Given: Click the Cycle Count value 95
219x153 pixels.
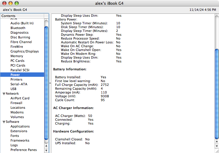Looking at the screenshot, I should [103, 100].
